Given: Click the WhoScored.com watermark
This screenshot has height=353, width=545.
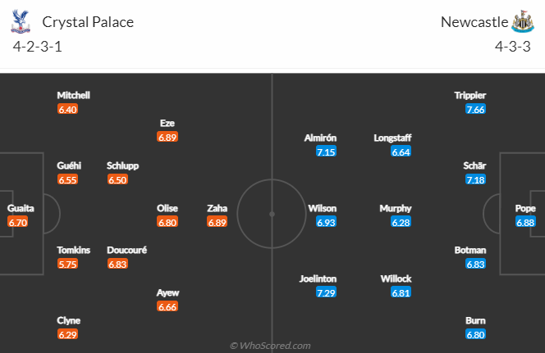Looking at the screenshot, I should click(x=270, y=346).
